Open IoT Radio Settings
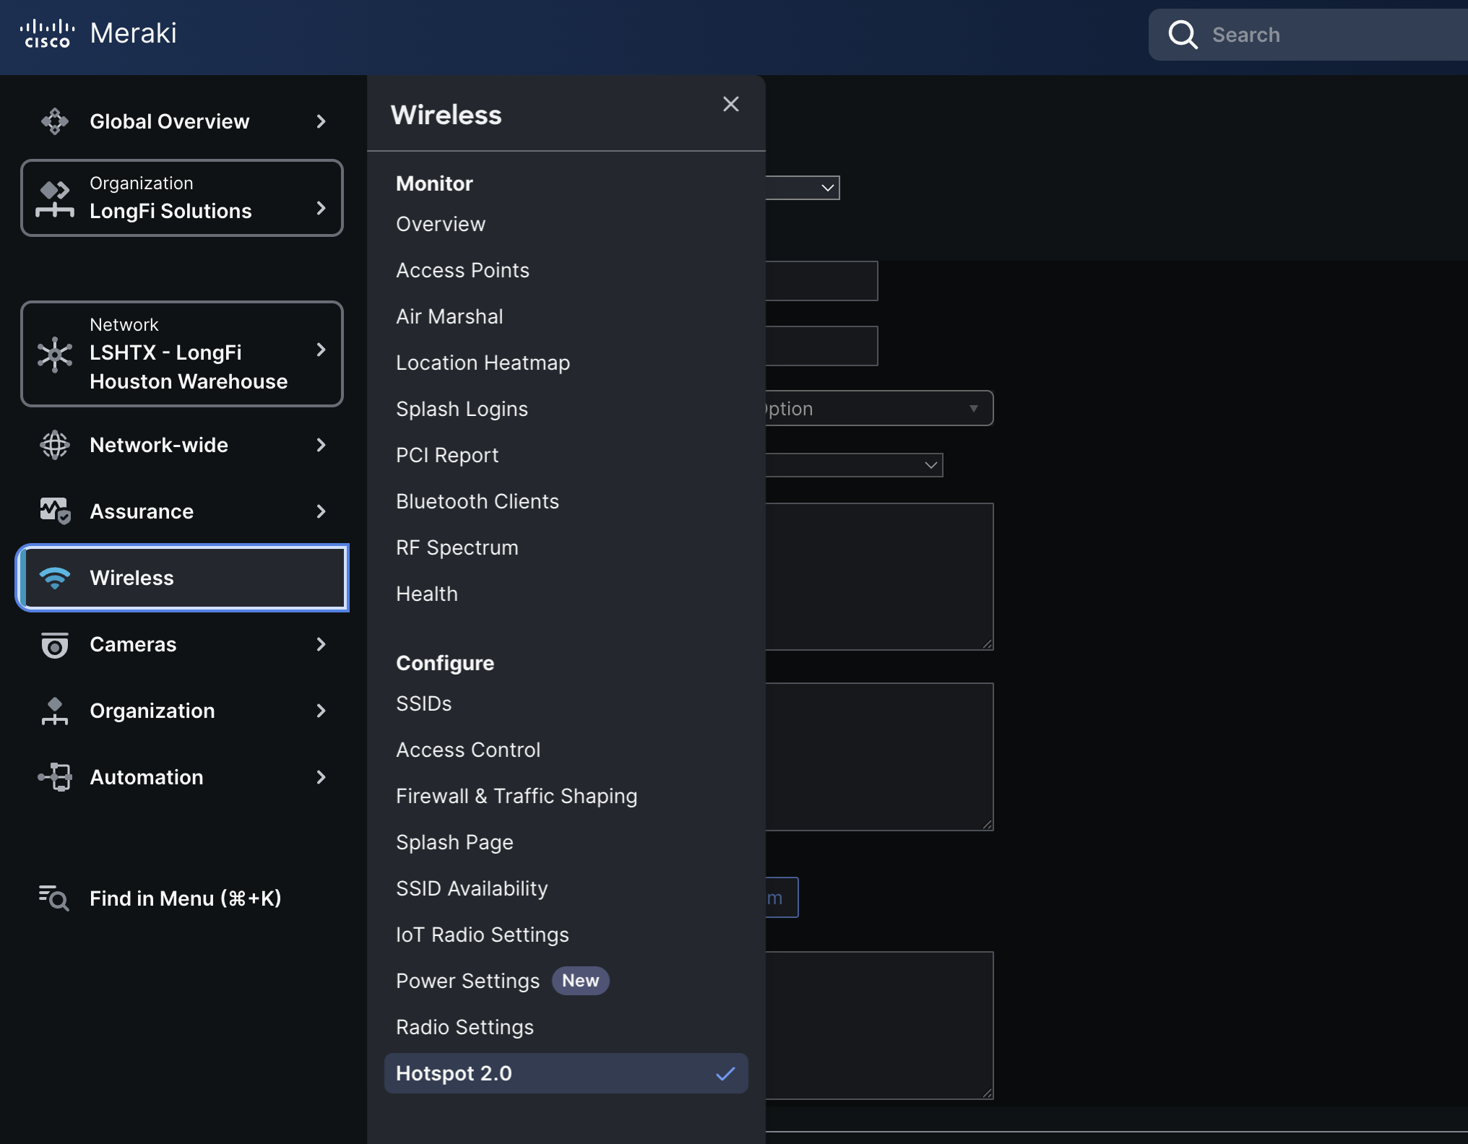The height and width of the screenshot is (1144, 1468). pyautogui.click(x=483, y=935)
